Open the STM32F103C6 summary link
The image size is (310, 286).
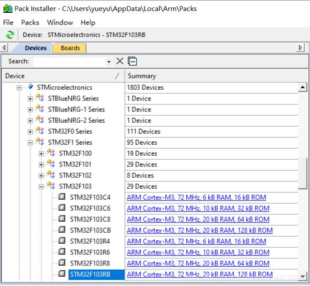pyautogui.click(x=198, y=209)
